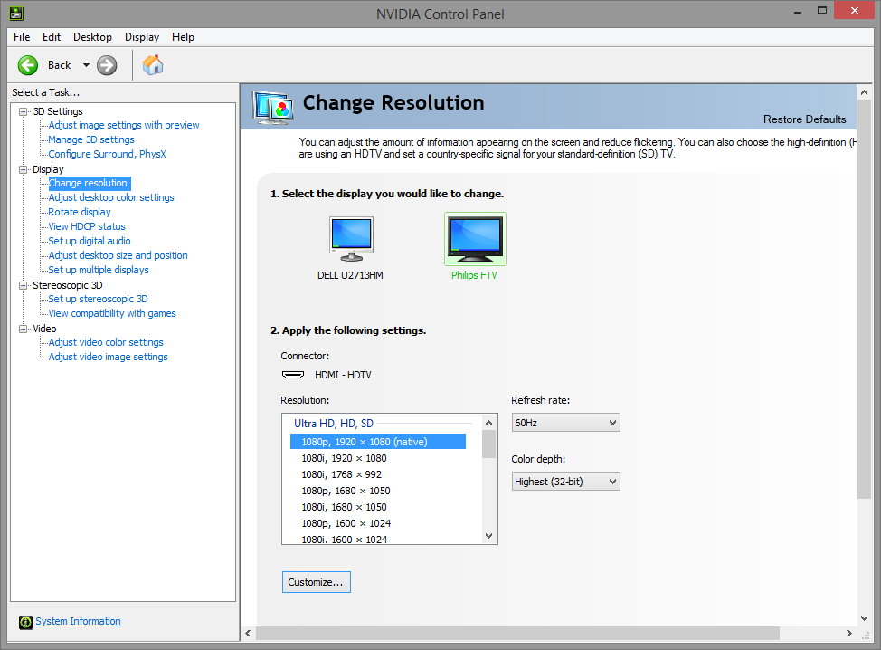Screen dimensions: 881x650
Task: Open View HDCP status
Action: point(87,226)
